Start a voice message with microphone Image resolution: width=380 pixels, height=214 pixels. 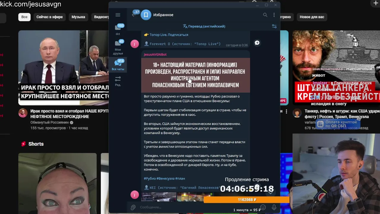click(274, 207)
